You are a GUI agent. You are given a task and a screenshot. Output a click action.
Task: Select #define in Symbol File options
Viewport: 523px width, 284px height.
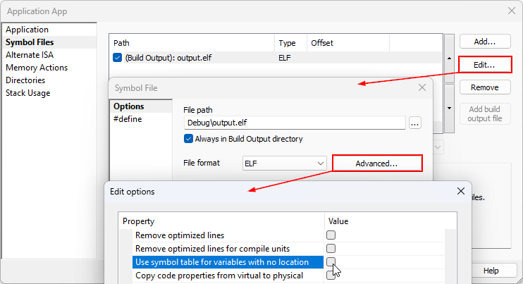click(x=128, y=119)
